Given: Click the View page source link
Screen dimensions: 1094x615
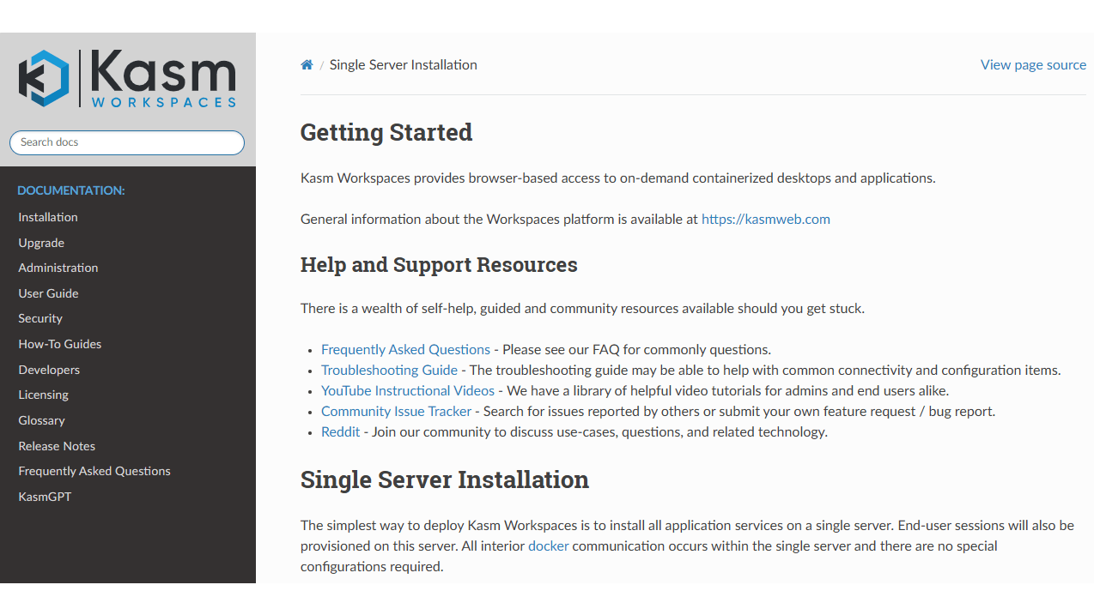Looking at the screenshot, I should click(x=1033, y=65).
